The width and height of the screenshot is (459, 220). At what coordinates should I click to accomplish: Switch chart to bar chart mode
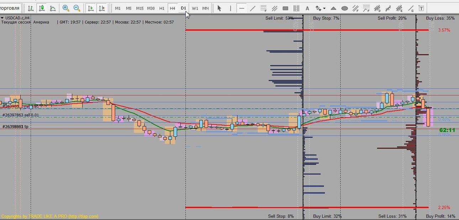click(31, 8)
